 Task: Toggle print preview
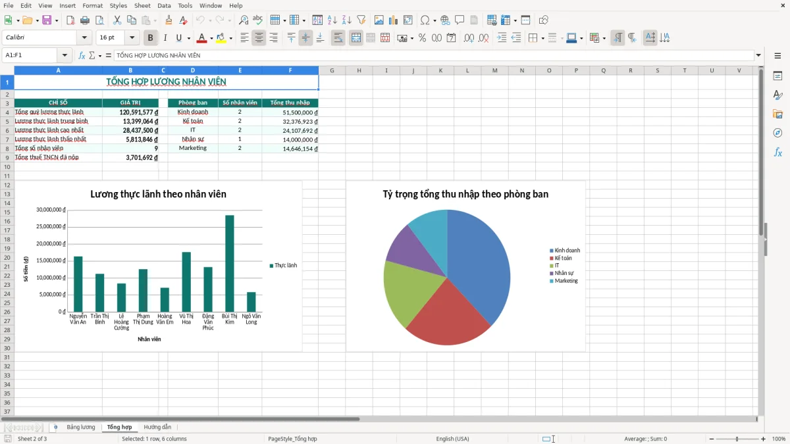click(x=99, y=20)
